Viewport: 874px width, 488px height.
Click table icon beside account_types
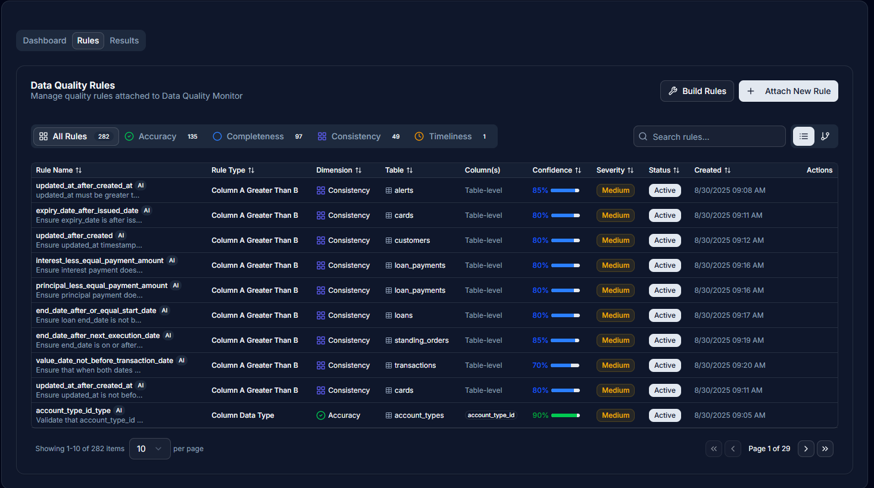389,415
